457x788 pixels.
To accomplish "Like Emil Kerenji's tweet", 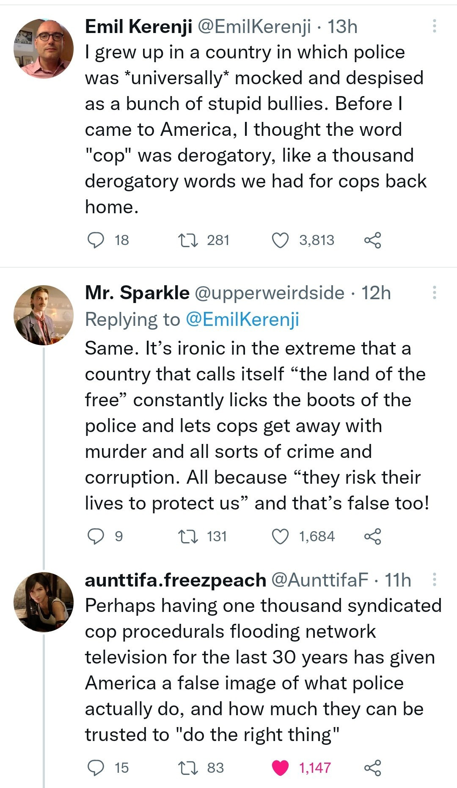I will (280, 240).
